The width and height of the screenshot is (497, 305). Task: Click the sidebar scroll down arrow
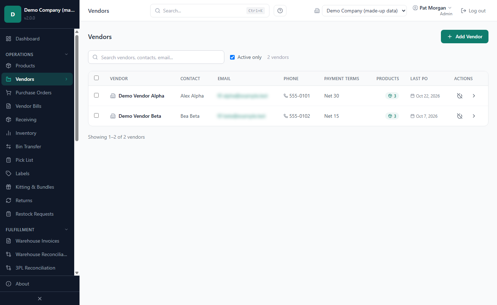coord(77,273)
